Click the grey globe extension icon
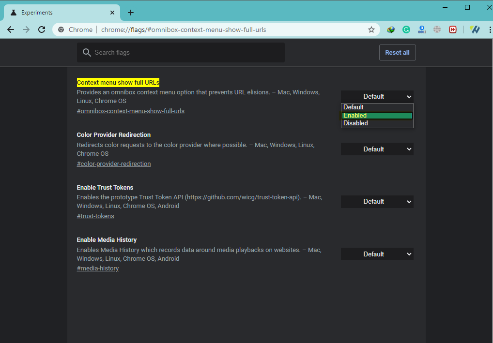493x343 pixels. click(x=437, y=30)
